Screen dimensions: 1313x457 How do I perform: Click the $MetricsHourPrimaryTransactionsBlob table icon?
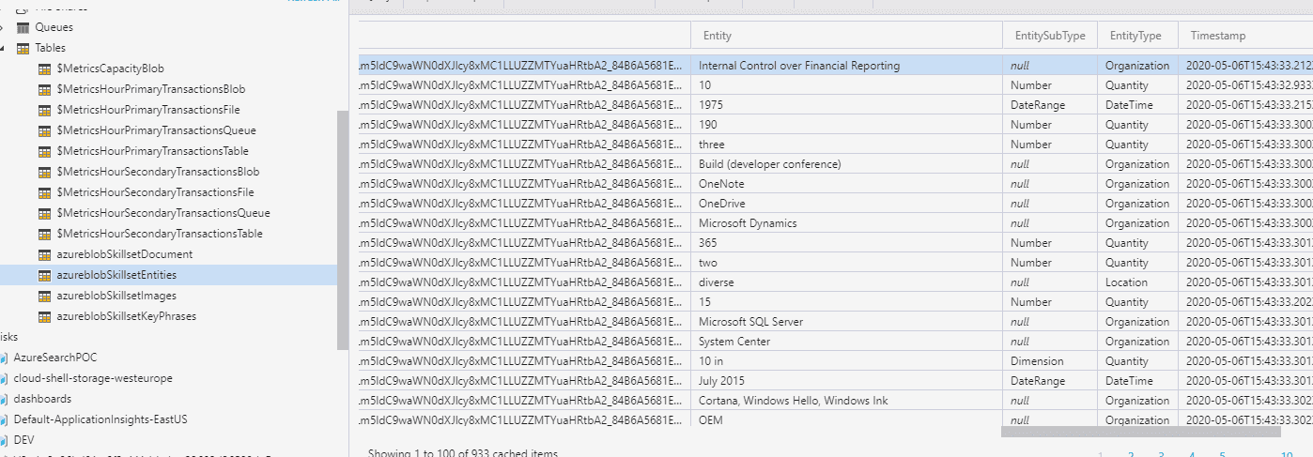click(44, 89)
